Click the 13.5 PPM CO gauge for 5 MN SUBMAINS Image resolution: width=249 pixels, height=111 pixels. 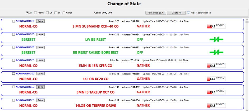point(216,26)
